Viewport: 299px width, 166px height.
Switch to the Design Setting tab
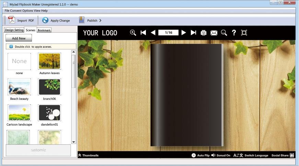pos(14,30)
